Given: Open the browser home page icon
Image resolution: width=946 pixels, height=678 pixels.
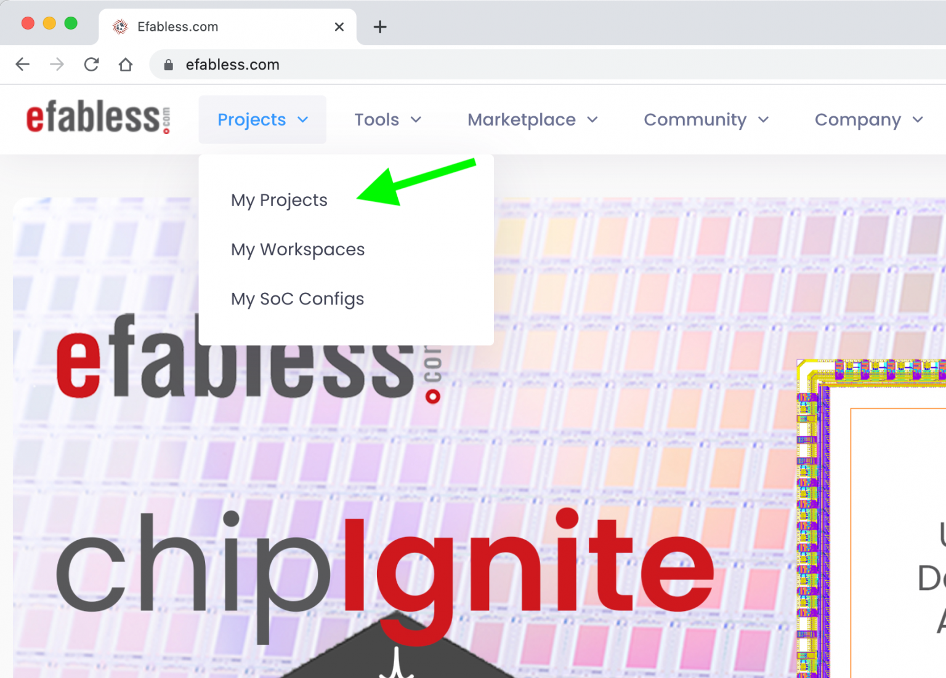Looking at the screenshot, I should (126, 65).
